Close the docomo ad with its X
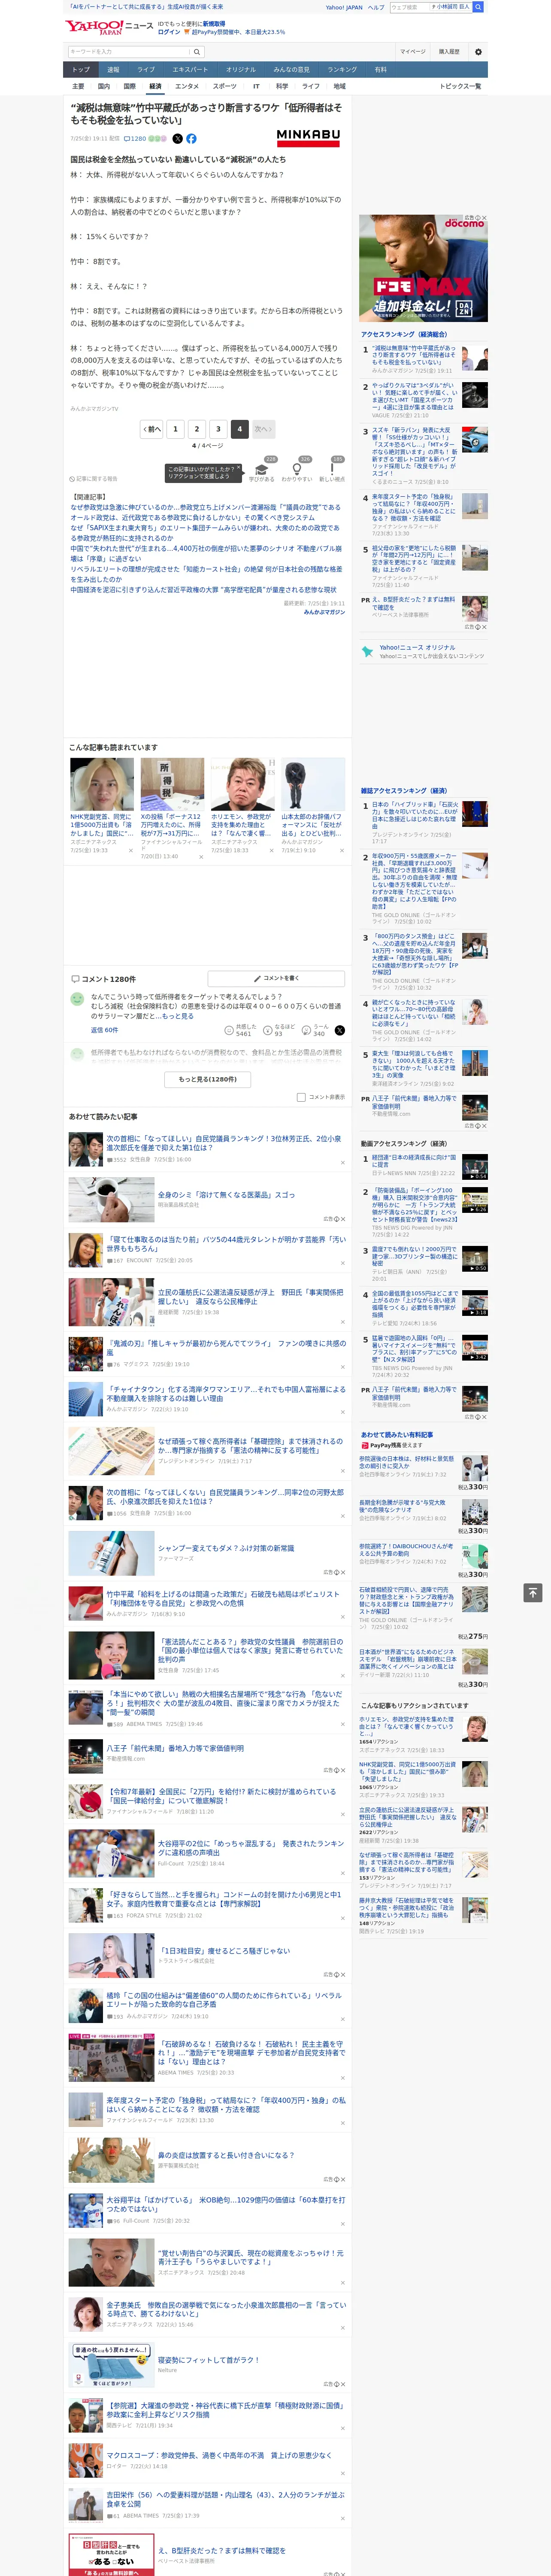Viewport: 551px width, 2576px height. (484, 218)
